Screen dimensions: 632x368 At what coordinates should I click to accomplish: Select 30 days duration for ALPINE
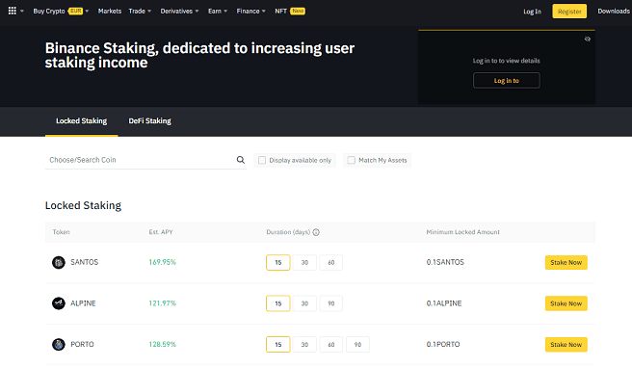tap(304, 303)
